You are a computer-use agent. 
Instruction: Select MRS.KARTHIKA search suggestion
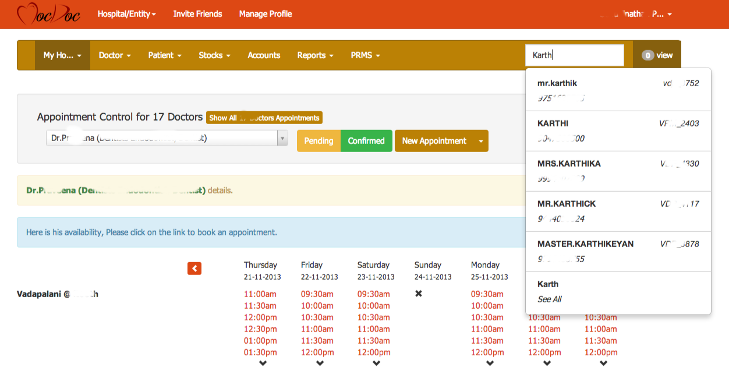618,171
